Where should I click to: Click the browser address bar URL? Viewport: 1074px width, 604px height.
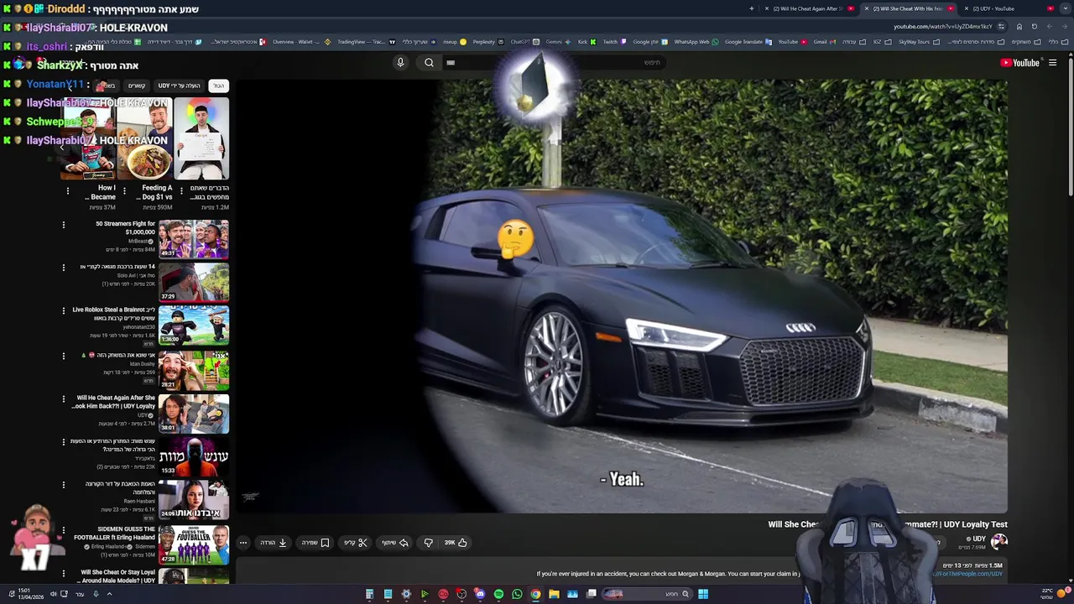(943, 26)
